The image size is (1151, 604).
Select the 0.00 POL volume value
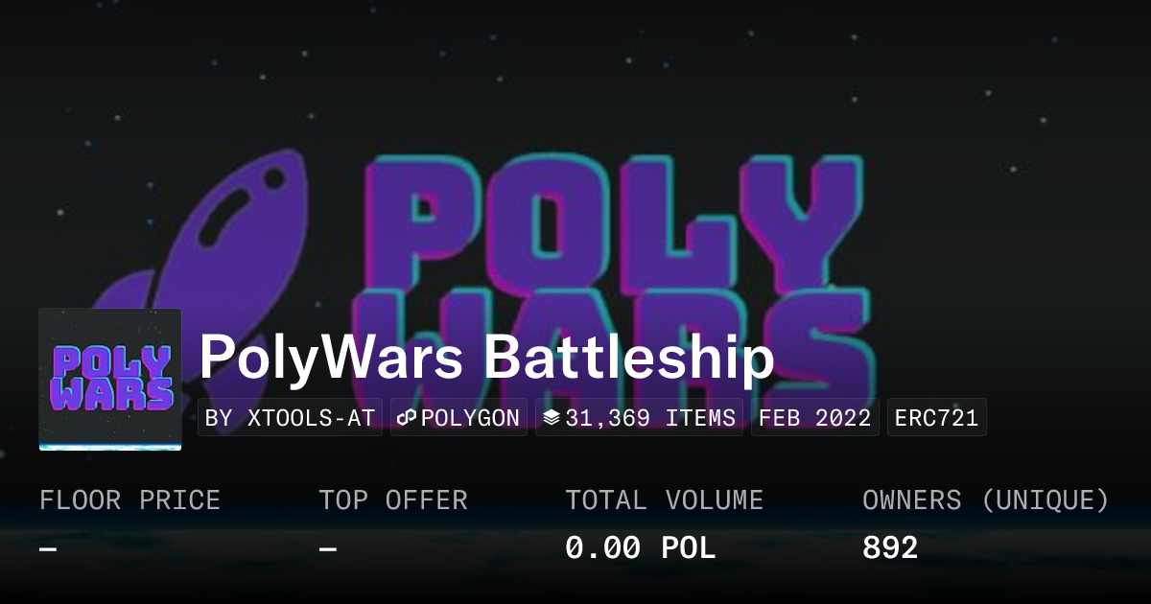click(x=640, y=548)
